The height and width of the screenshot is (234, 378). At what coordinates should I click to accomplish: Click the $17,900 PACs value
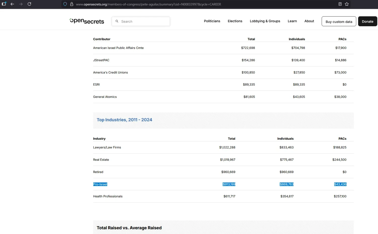coord(341,48)
